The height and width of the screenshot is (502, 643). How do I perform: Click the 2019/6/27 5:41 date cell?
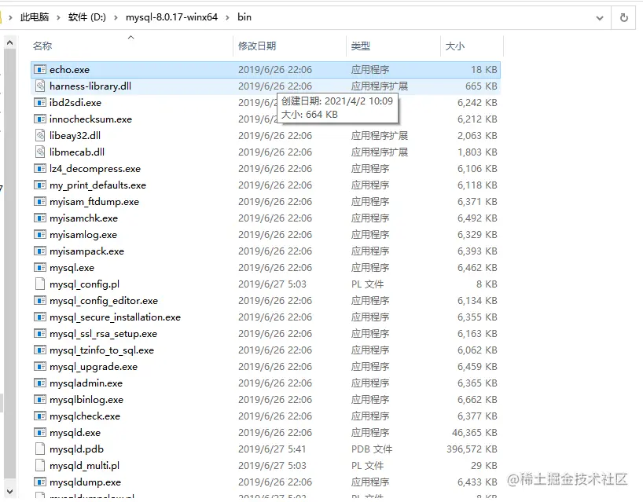click(x=272, y=449)
